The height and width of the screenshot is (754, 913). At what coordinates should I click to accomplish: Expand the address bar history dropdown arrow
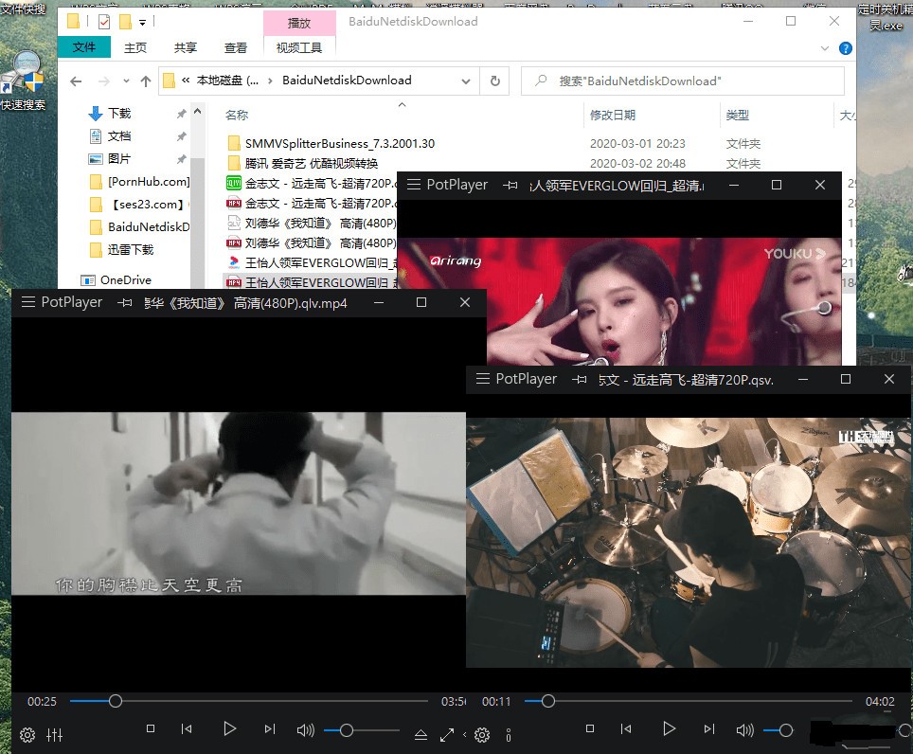[467, 81]
